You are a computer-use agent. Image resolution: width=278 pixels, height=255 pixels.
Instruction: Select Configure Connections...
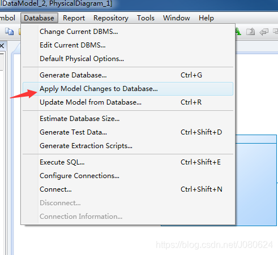click(x=128, y=176)
